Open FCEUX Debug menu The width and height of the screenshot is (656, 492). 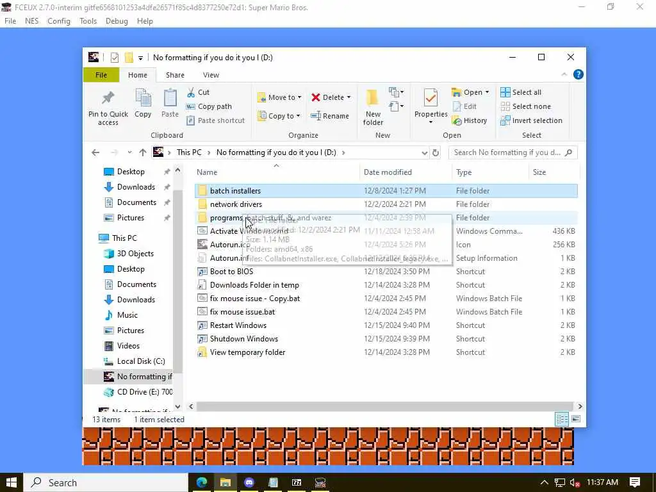coord(117,21)
